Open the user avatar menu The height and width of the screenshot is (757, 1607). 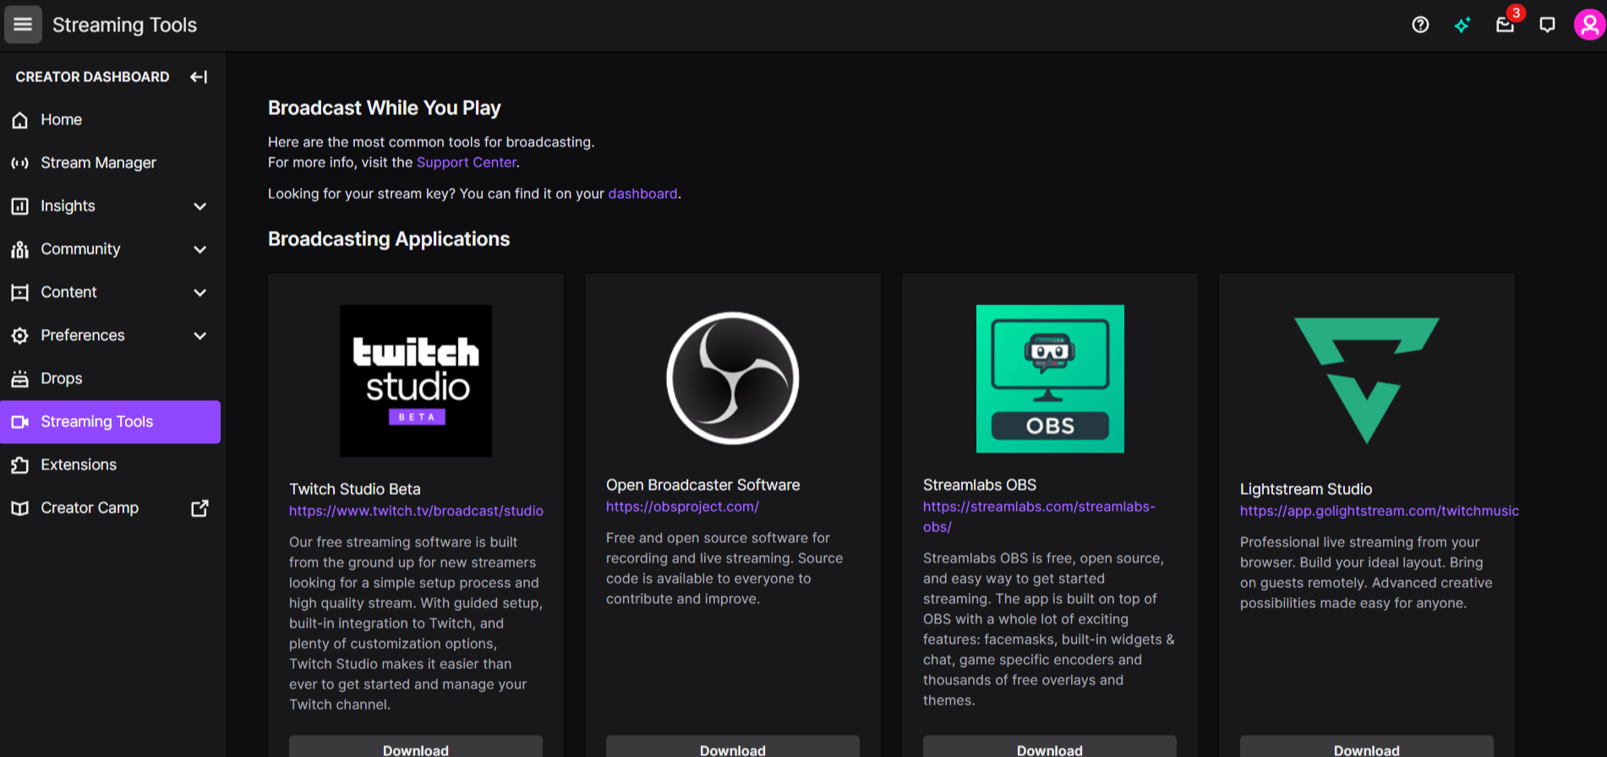pyautogui.click(x=1589, y=25)
